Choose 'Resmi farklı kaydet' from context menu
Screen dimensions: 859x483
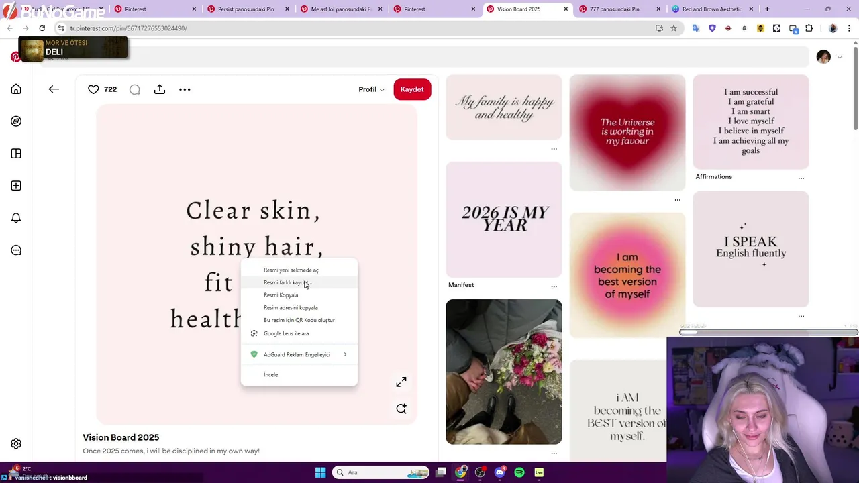coord(299,282)
